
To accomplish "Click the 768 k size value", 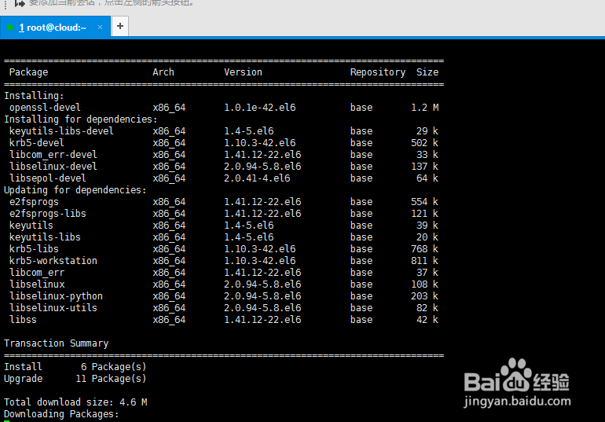I will (424, 249).
